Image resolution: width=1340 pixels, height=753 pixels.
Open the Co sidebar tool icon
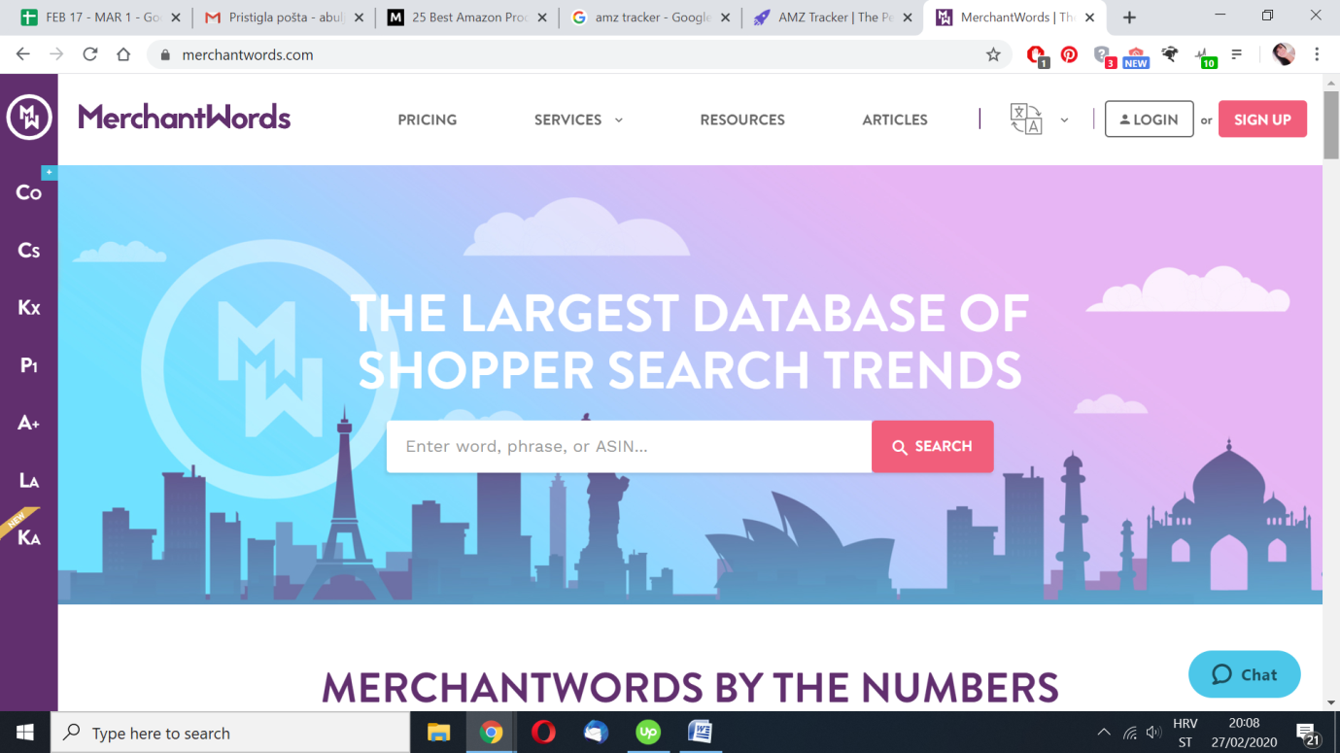pos(28,192)
